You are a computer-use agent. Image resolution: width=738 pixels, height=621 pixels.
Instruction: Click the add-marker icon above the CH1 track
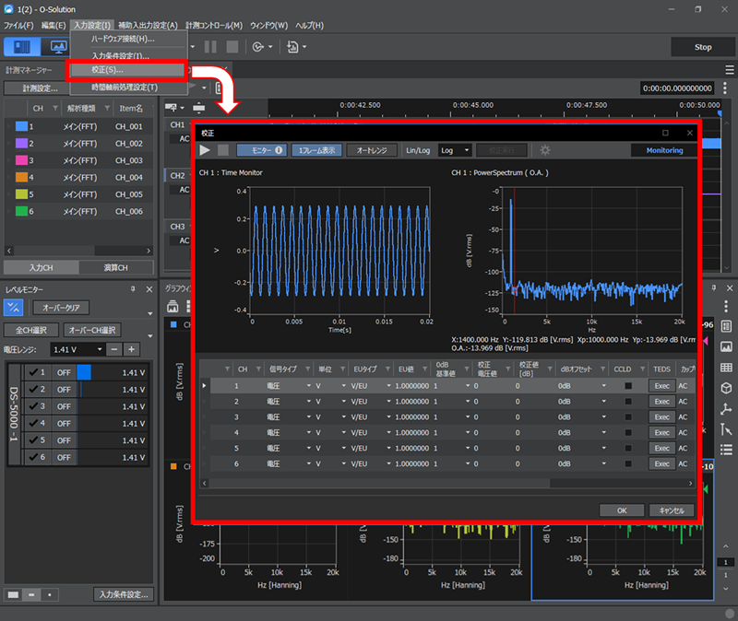(171, 108)
